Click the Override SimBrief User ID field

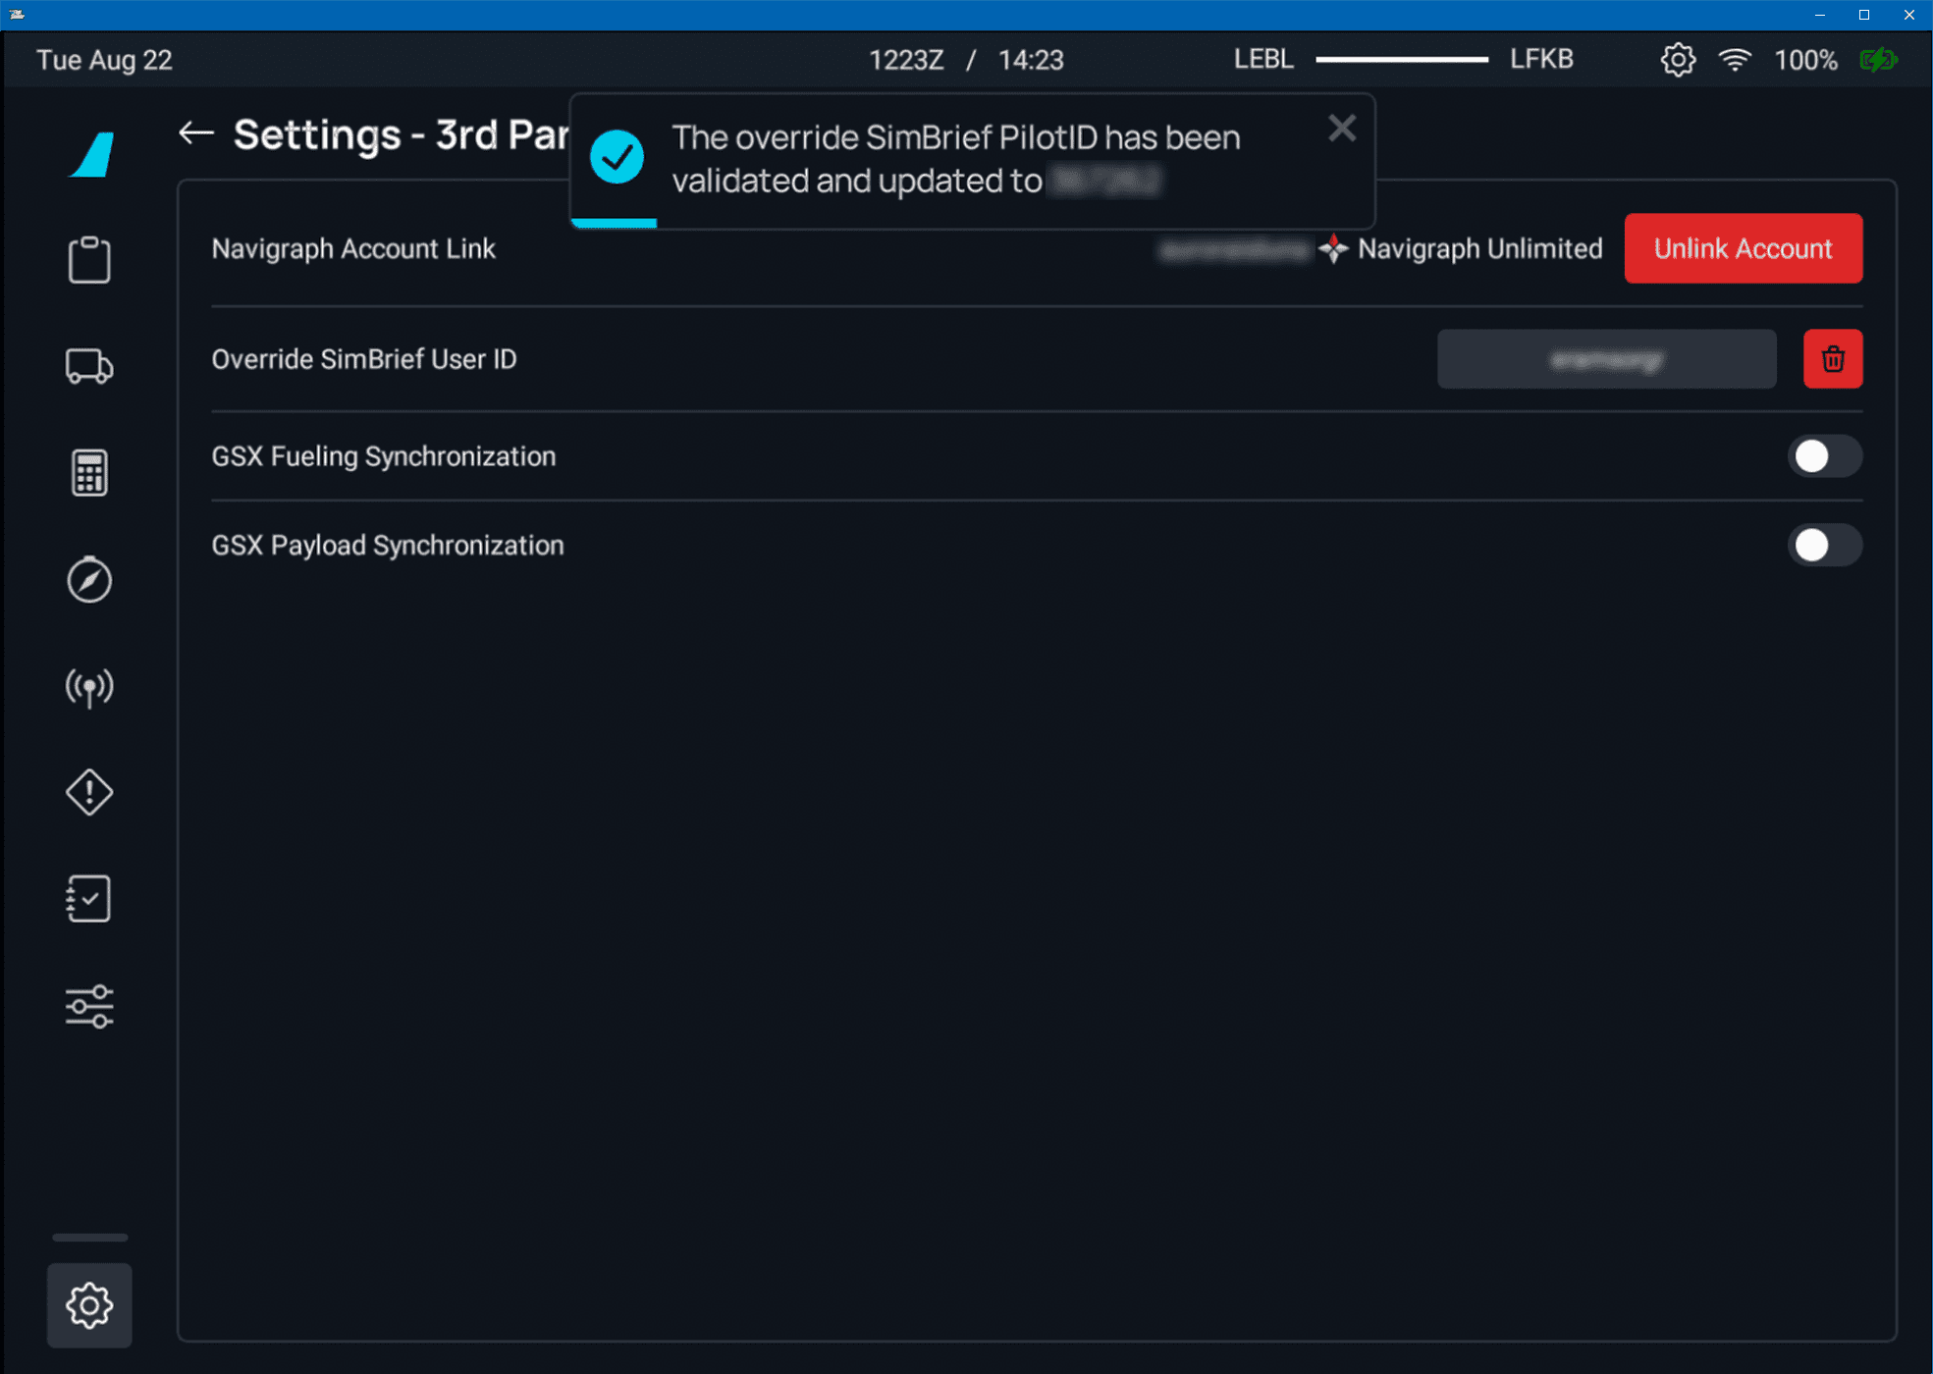click(x=1606, y=359)
